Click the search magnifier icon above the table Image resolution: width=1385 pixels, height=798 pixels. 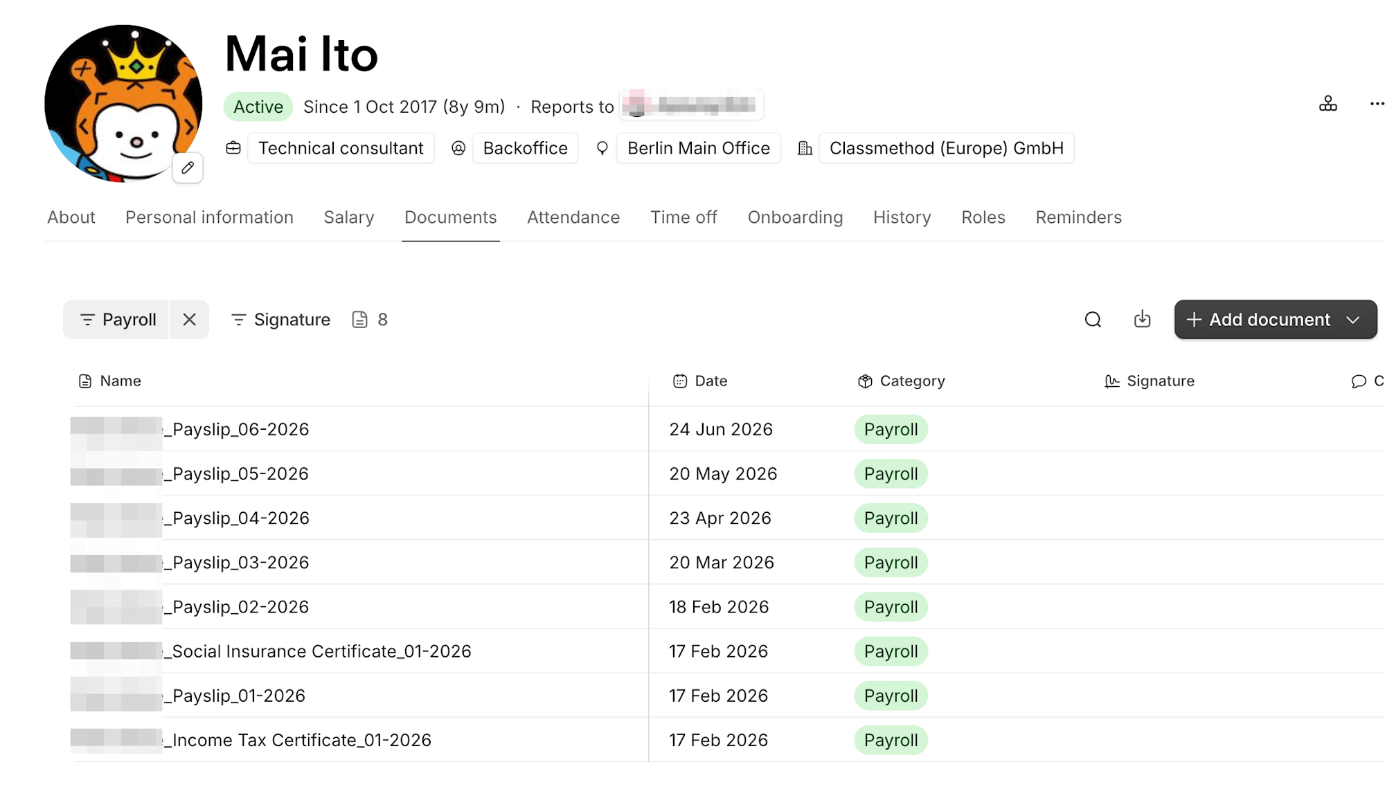[x=1093, y=320]
